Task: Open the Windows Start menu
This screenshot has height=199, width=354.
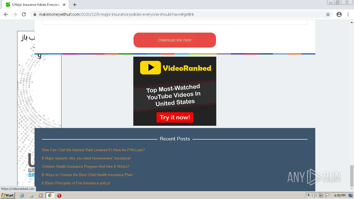Action: click(7, 195)
